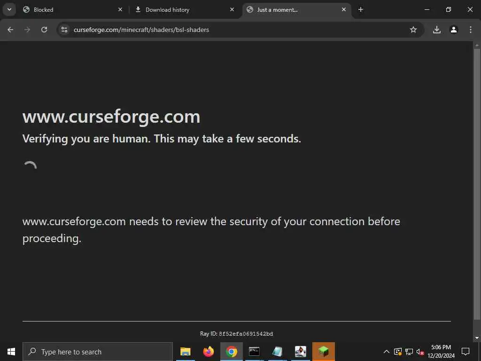This screenshot has width=481, height=361.
Task: Click the security tray icon with warning
Action: (398, 352)
